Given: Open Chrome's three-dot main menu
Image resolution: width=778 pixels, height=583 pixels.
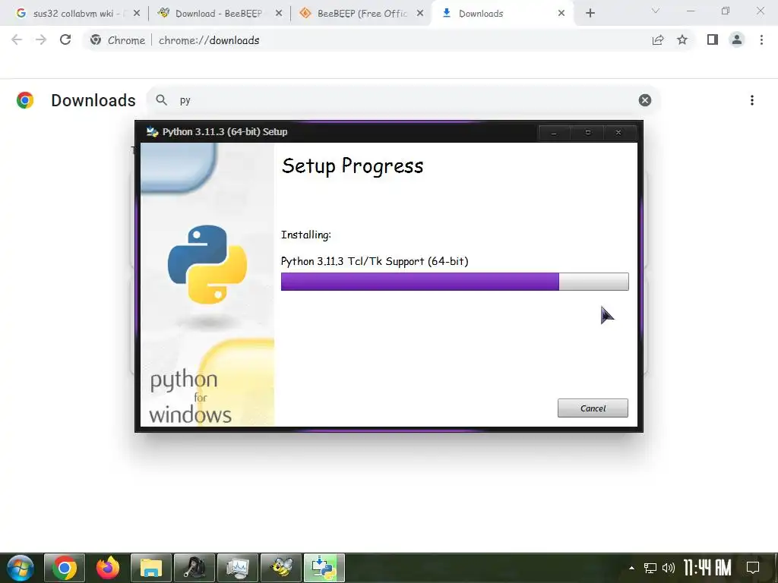Looking at the screenshot, I should [761, 40].
